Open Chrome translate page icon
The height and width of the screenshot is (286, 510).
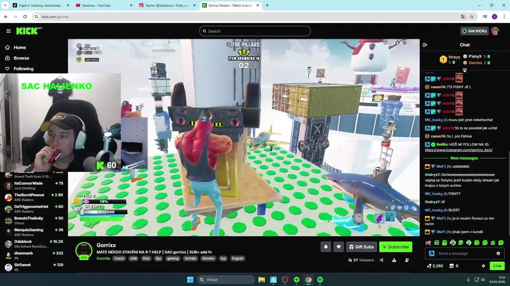click(463, 17)
